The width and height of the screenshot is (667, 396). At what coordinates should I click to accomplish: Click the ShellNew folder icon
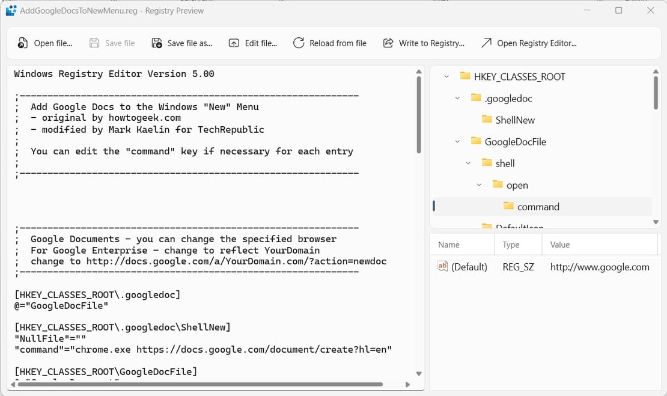pos(487,120)
